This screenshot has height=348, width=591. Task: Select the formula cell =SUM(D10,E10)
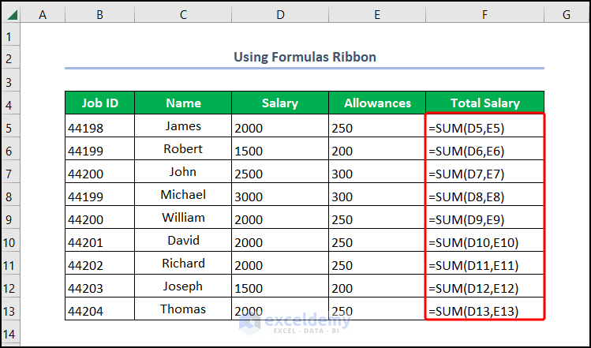coord(484,241)
